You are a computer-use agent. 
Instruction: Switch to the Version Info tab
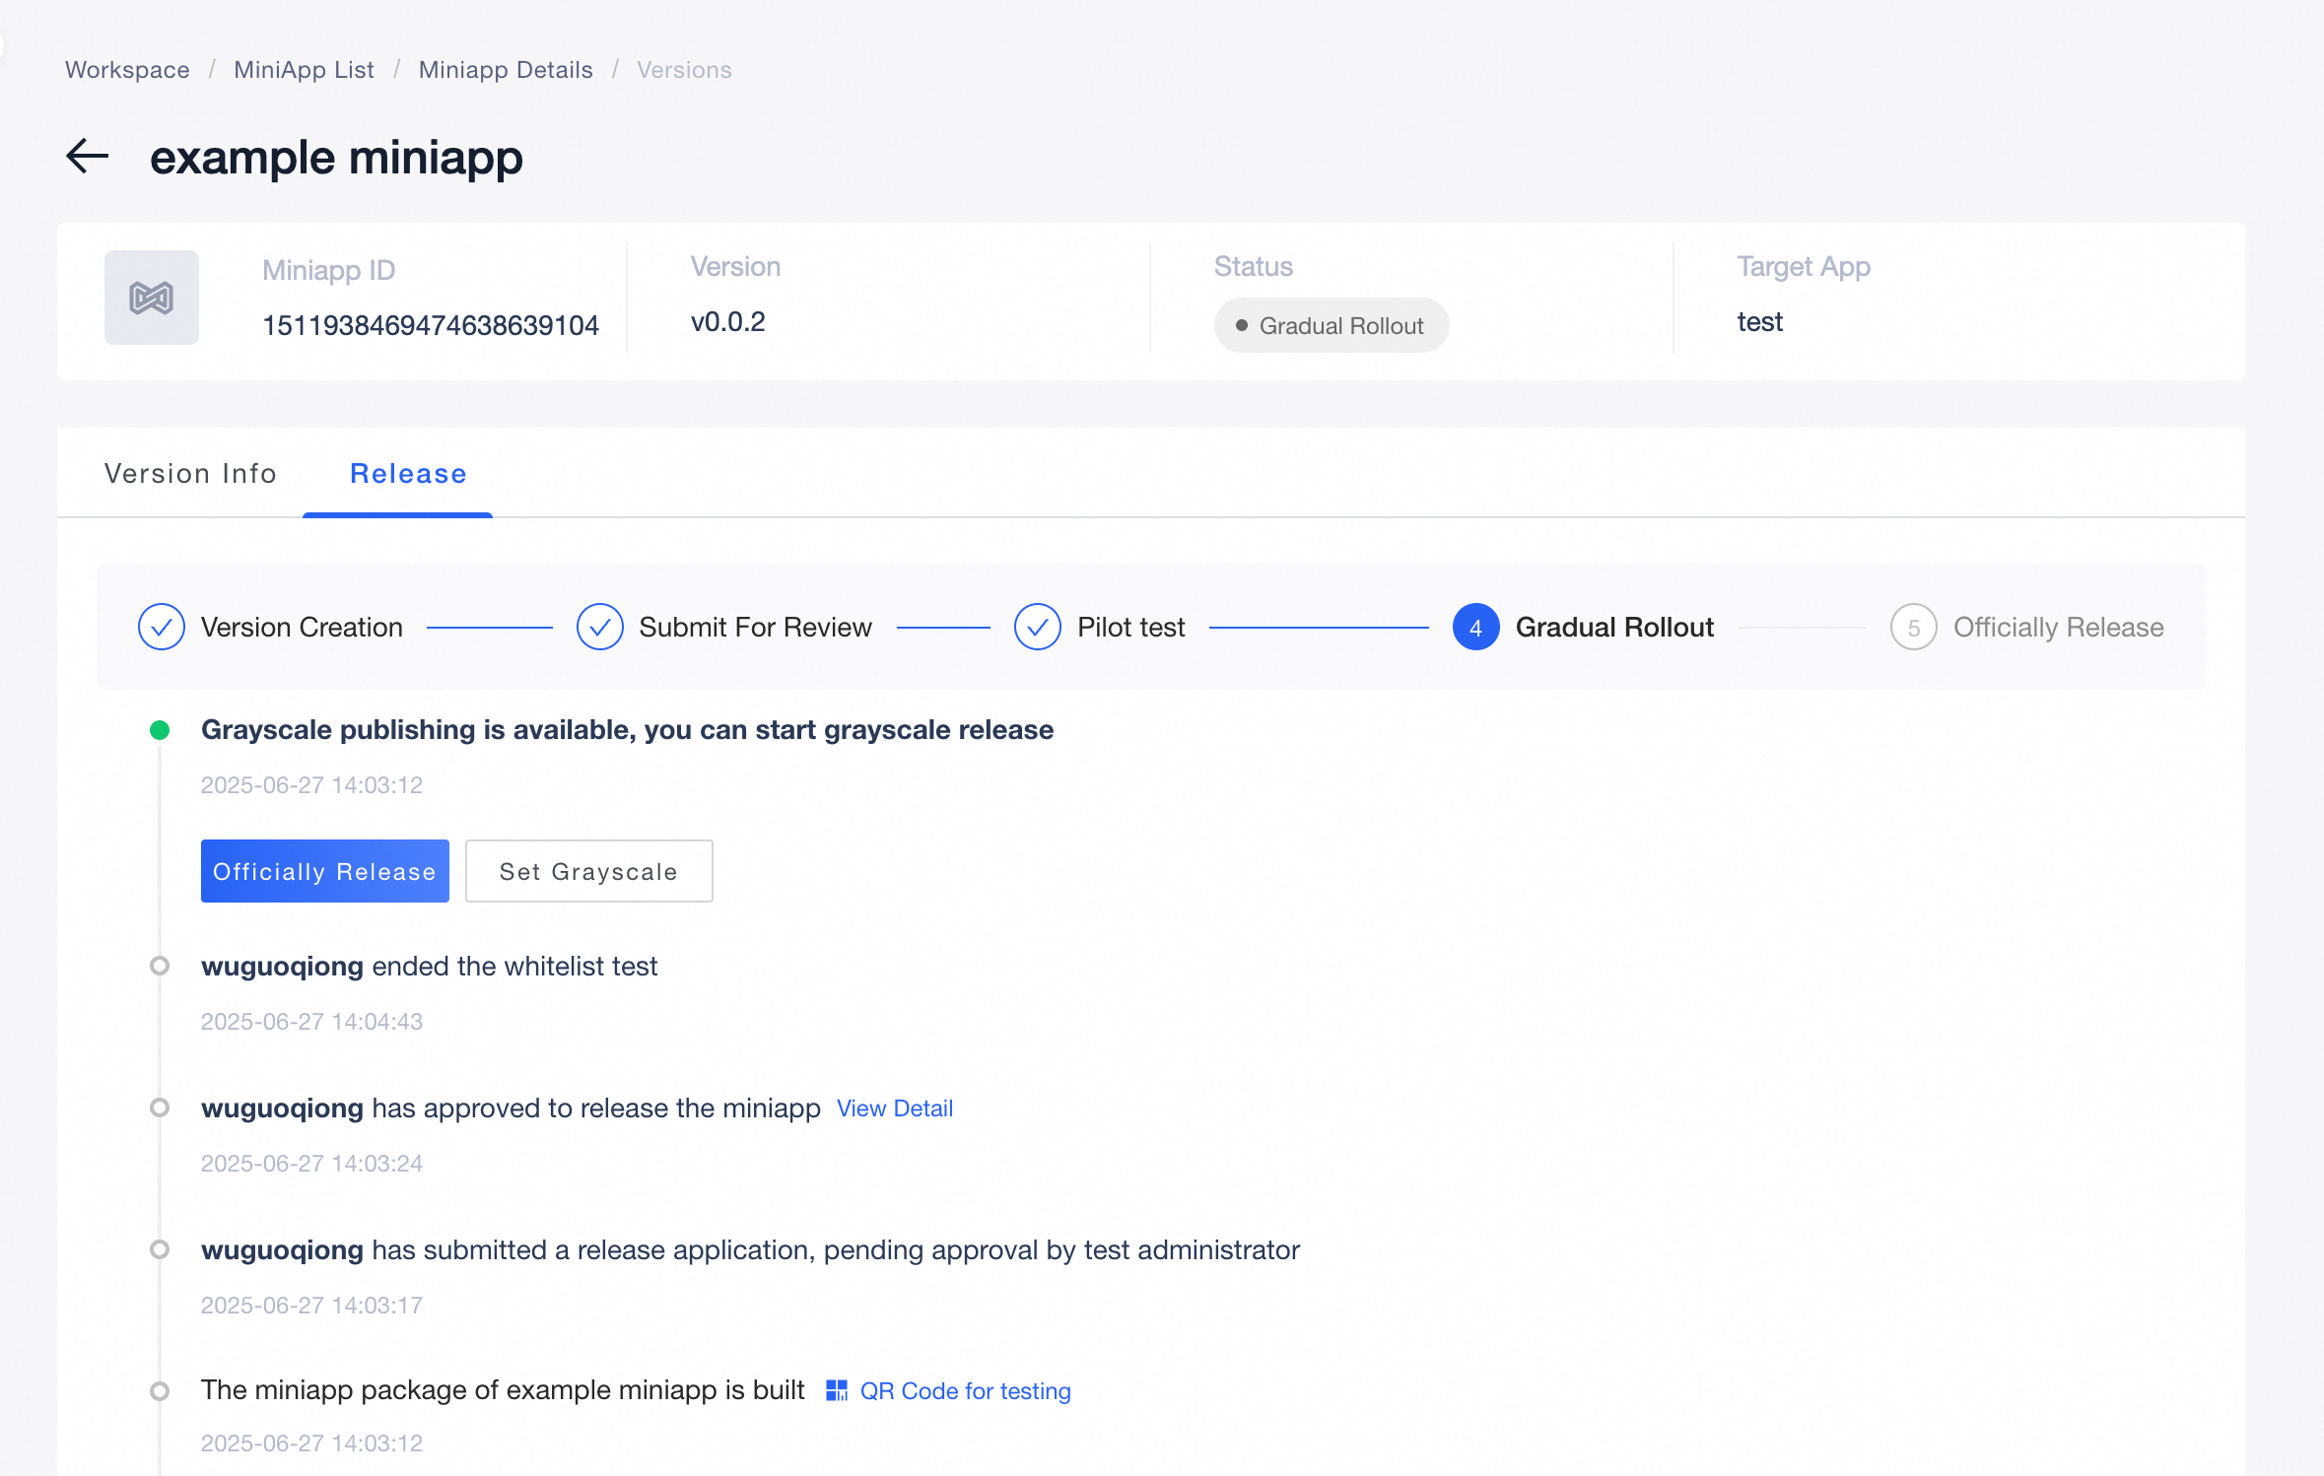190,474
